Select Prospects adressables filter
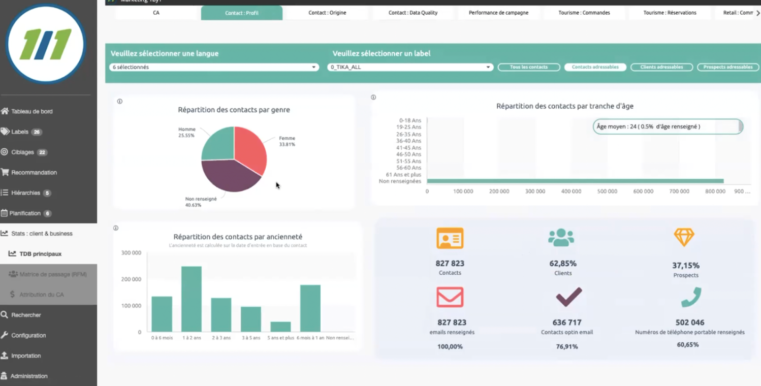The width and height of the screenshot is (761, 386). click(728, 67)
